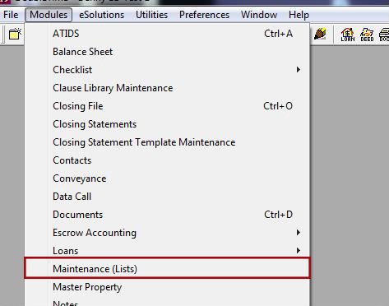Image resolution: width=389 pixels, height=306 pixels.
Task: Open the File menu
Action: tap(11, 15)
